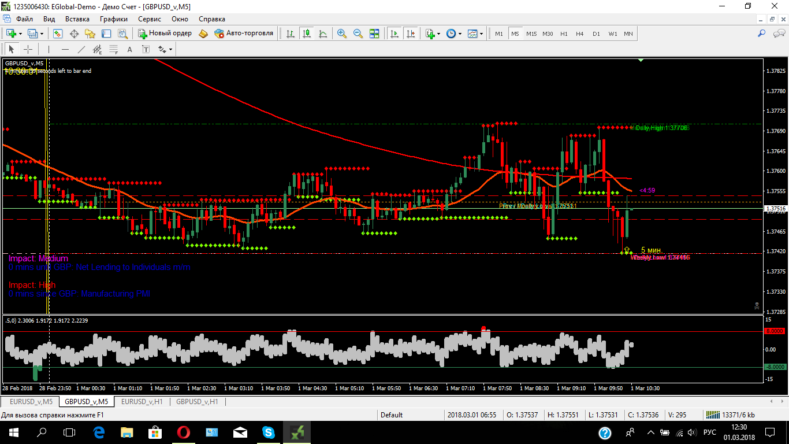The height and width of the screenshot is (444, 789).
Task: Select the trendline tool
Action: click(81, 49)
